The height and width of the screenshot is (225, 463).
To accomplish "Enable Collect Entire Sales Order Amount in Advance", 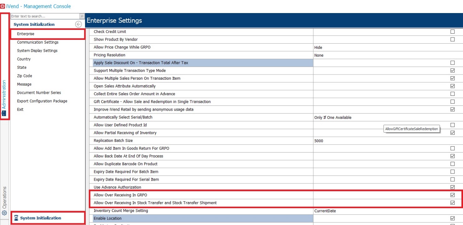I will 452,94.
